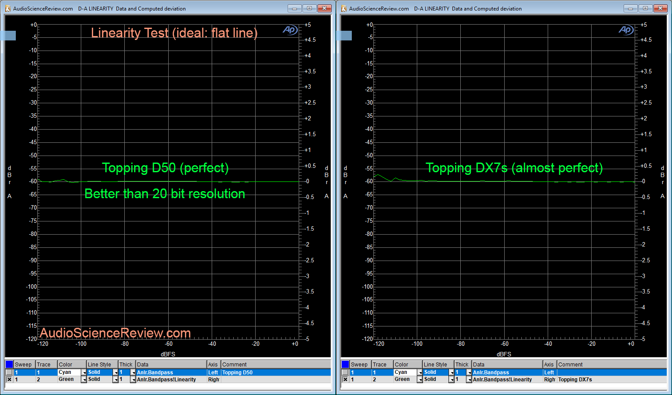Screen dimensions: 672x395
Task: Click the Trace column header in left window
Action: (x=47, y=364)
